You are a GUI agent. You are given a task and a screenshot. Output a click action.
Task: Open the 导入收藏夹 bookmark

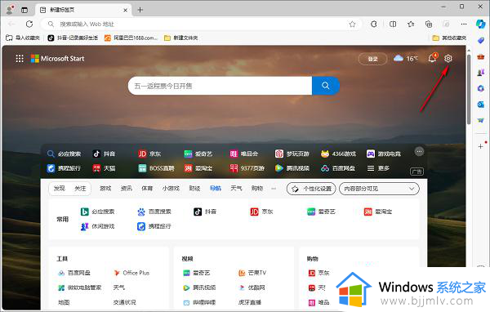pos(23,38)
